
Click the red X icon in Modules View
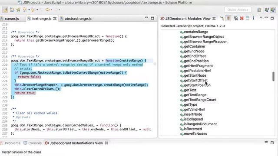pyautogui.click(x=242, y=18)
